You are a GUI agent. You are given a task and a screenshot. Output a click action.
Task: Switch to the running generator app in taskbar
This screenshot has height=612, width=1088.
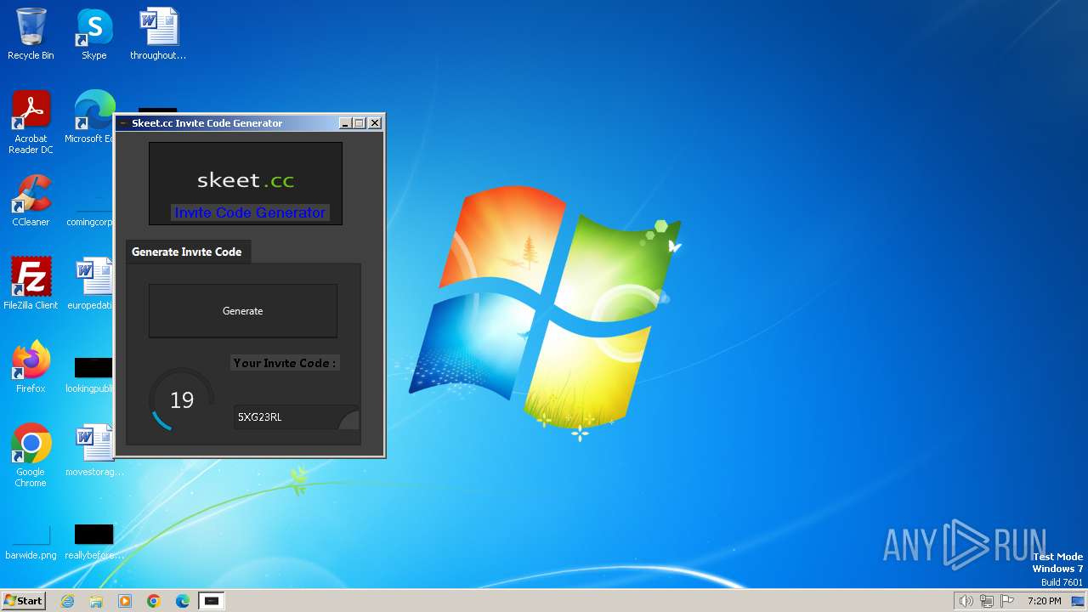(212, 601)
